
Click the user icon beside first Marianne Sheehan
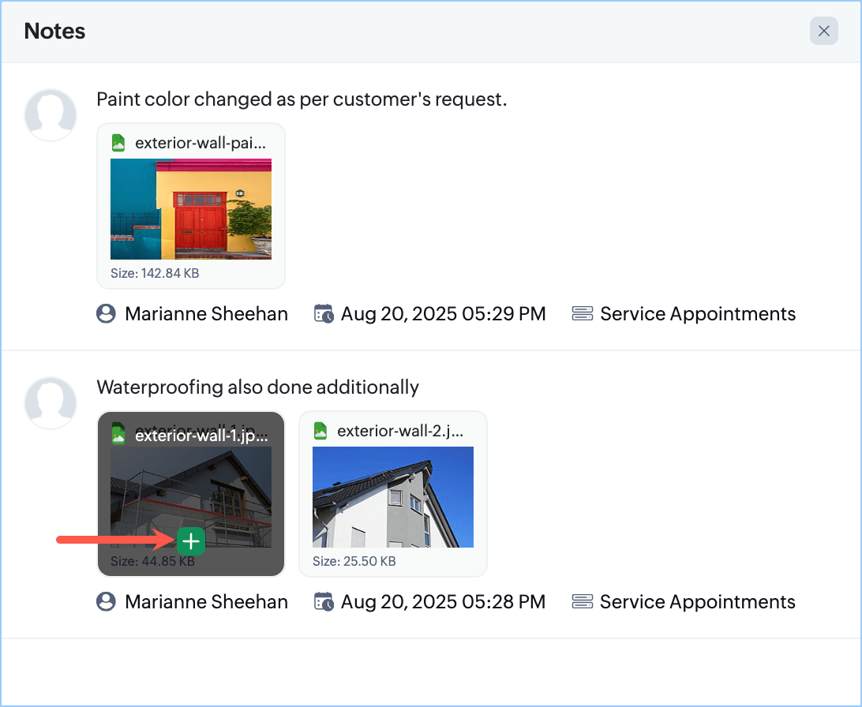coord(106,314)
